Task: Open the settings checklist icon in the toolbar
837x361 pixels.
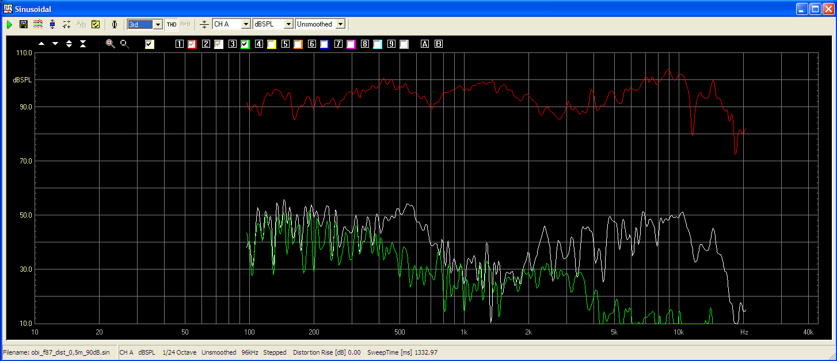Action: coord(96,24)
